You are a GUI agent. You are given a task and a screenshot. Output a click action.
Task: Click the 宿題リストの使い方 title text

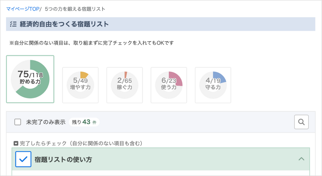point(63,160)
